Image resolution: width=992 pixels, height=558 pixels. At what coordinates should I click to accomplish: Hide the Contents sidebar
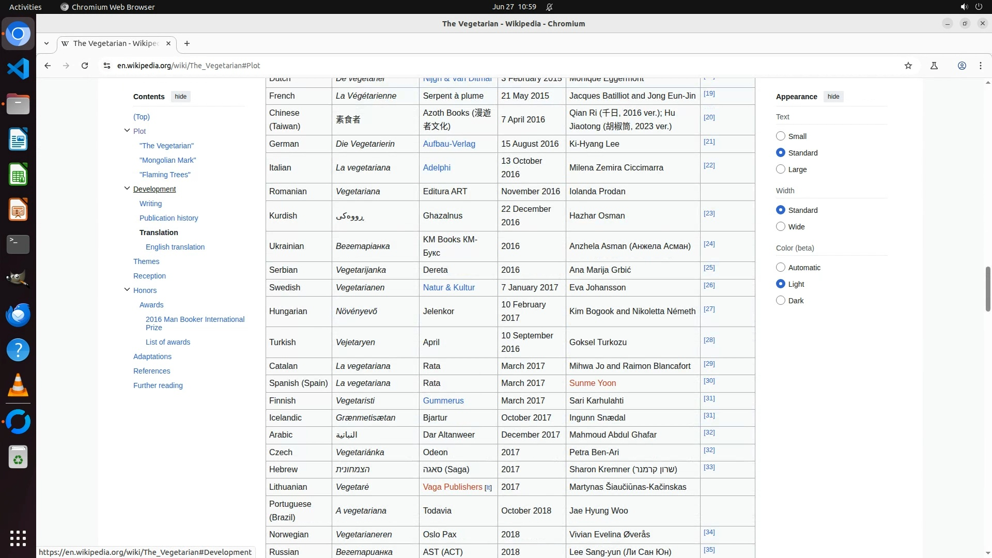pos(180,97)
